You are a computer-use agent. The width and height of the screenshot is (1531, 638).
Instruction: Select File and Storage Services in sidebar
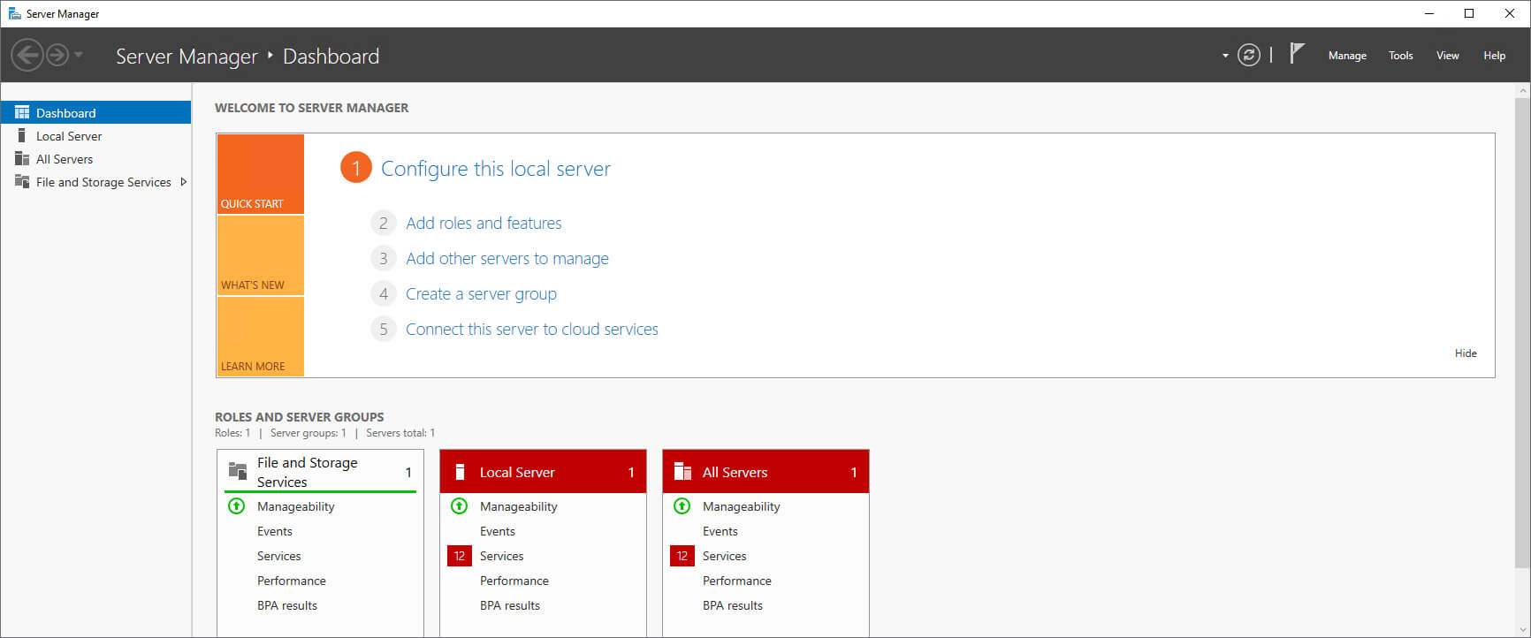[95, 181]
